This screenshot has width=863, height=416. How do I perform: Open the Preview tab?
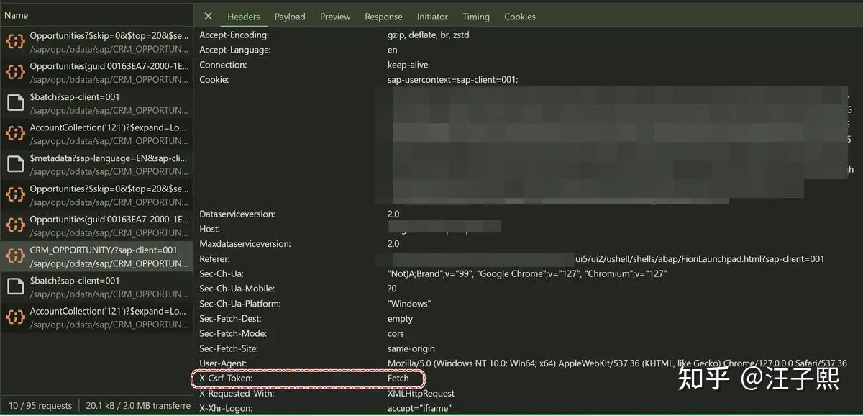point(335,17)
